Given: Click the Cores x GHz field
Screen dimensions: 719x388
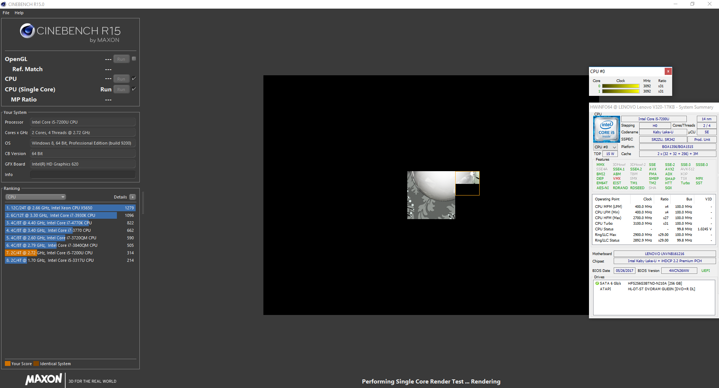Looking at the screenshot, I should [83, 133].
